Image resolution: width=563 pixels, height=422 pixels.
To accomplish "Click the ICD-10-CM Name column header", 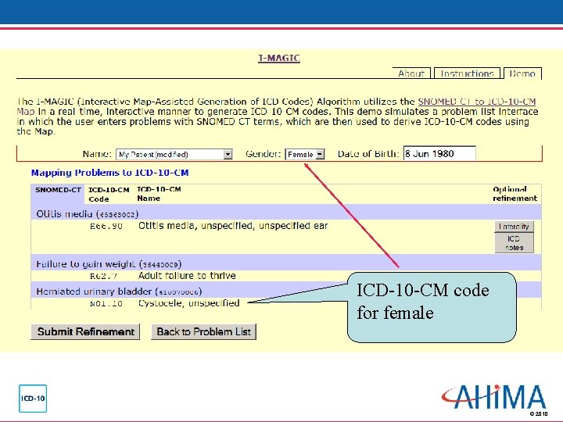I will tap(159, 194).
